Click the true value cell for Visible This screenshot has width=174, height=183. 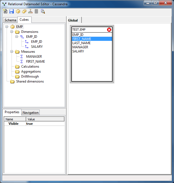45,124
